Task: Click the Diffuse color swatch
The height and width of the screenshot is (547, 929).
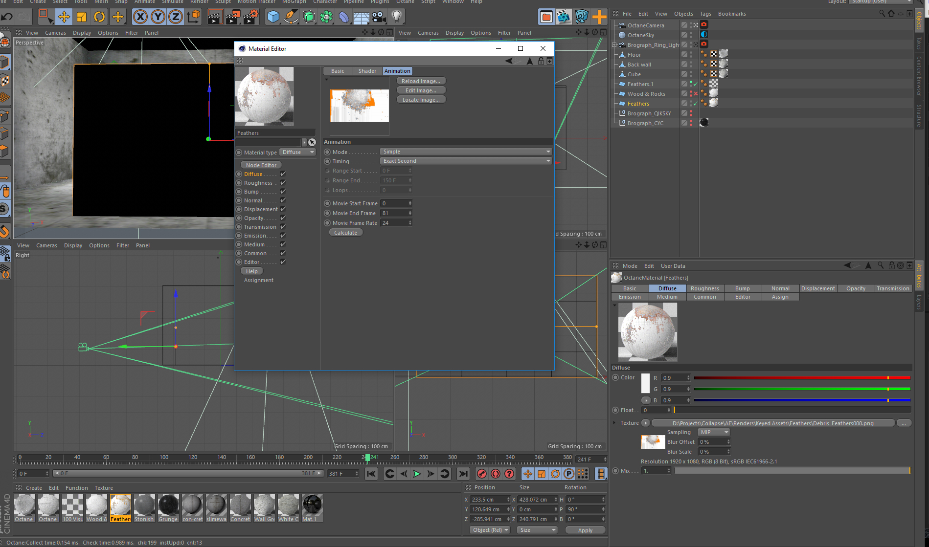Action: 645,383
